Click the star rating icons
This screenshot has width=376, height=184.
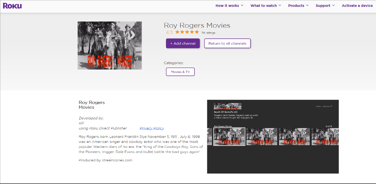pyautogui.click(x=187, y=32)
